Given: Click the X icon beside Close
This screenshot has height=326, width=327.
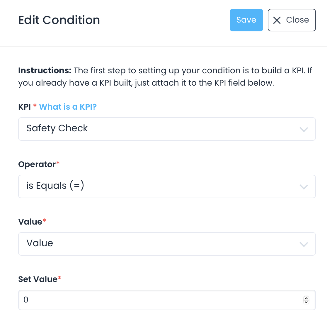Looking at the screenshot, I should click(x=277, y=20).
